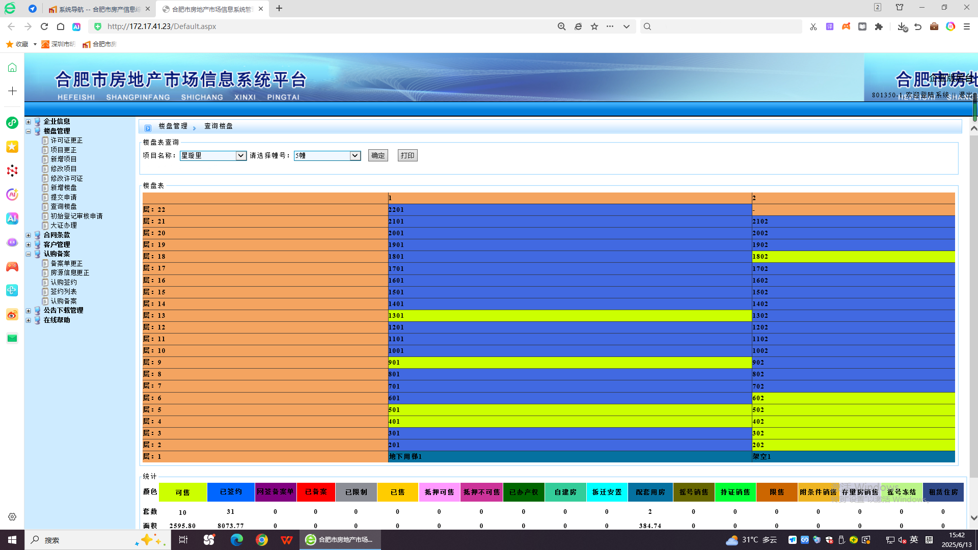The image size is (978, 550).
Task: Open the zoom magnifier icon in address bar
Action: [x=561, y=26]
